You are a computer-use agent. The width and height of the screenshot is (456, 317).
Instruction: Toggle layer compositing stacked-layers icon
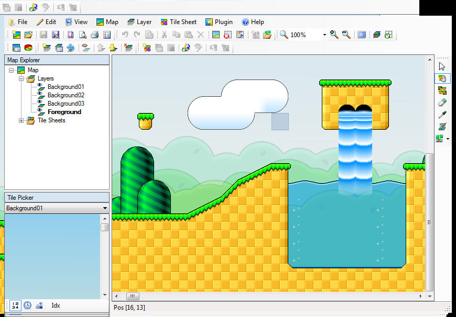377,35
